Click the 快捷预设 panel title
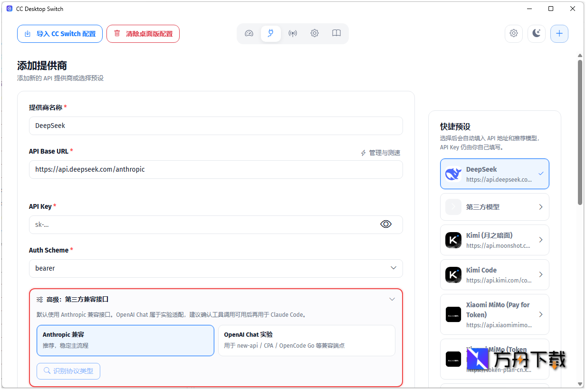Image resolution: width=586 pixels, height=390 pixels. click(455, 127)
